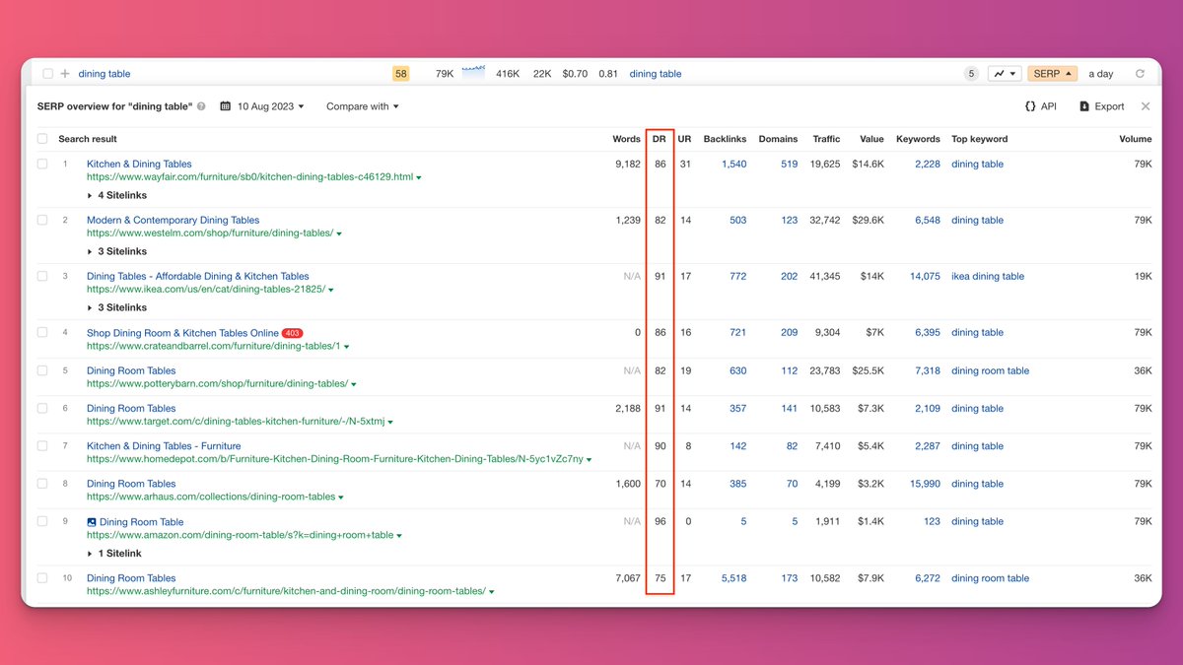The width and height of the screenshot is (1183, 665).
Task: Open Modern & Contemporary Dining Tables link
Action: 174,221
